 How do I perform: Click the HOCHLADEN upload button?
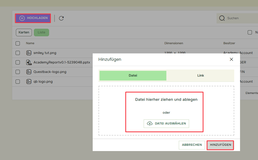[x=33, y=18]
